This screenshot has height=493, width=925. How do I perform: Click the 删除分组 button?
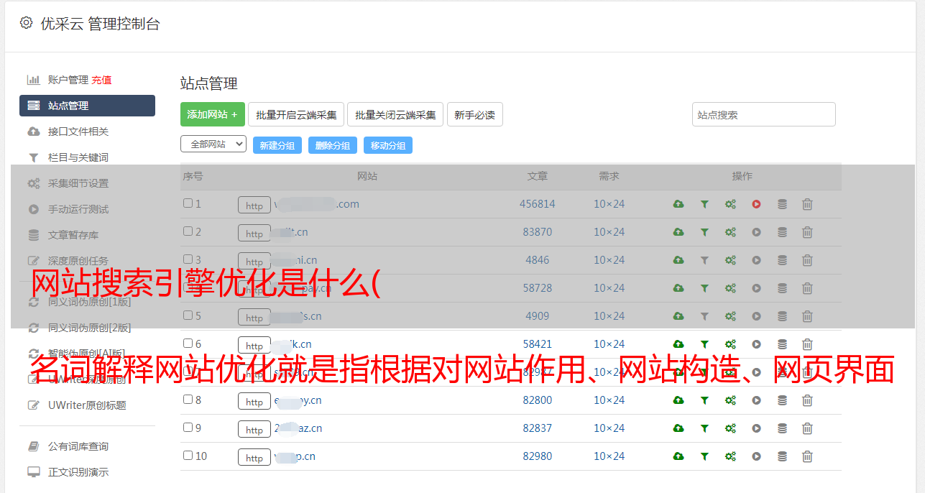pyautogui.click(x=333, y=145)
